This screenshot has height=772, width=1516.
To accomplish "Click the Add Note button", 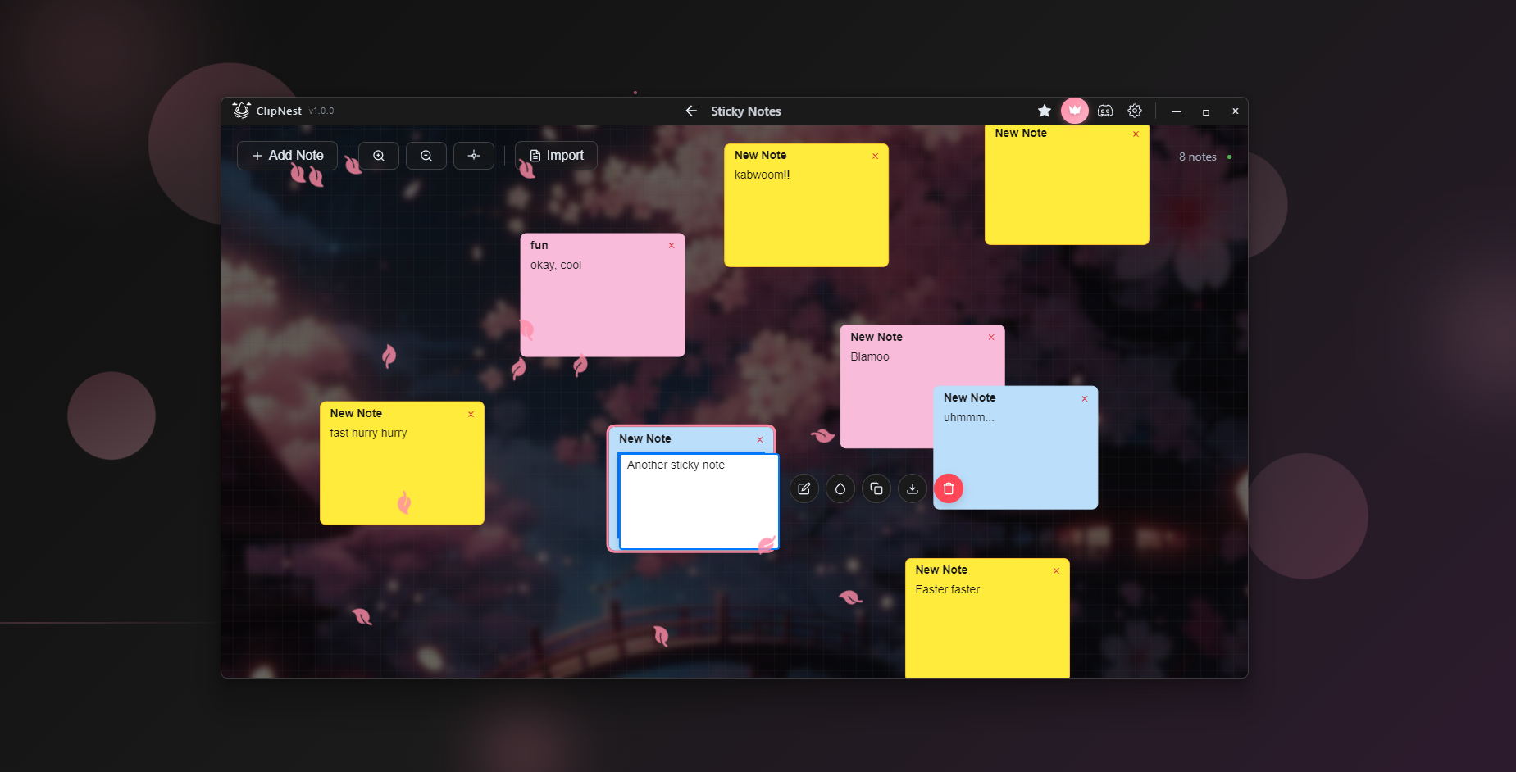I will pos(287,156).
